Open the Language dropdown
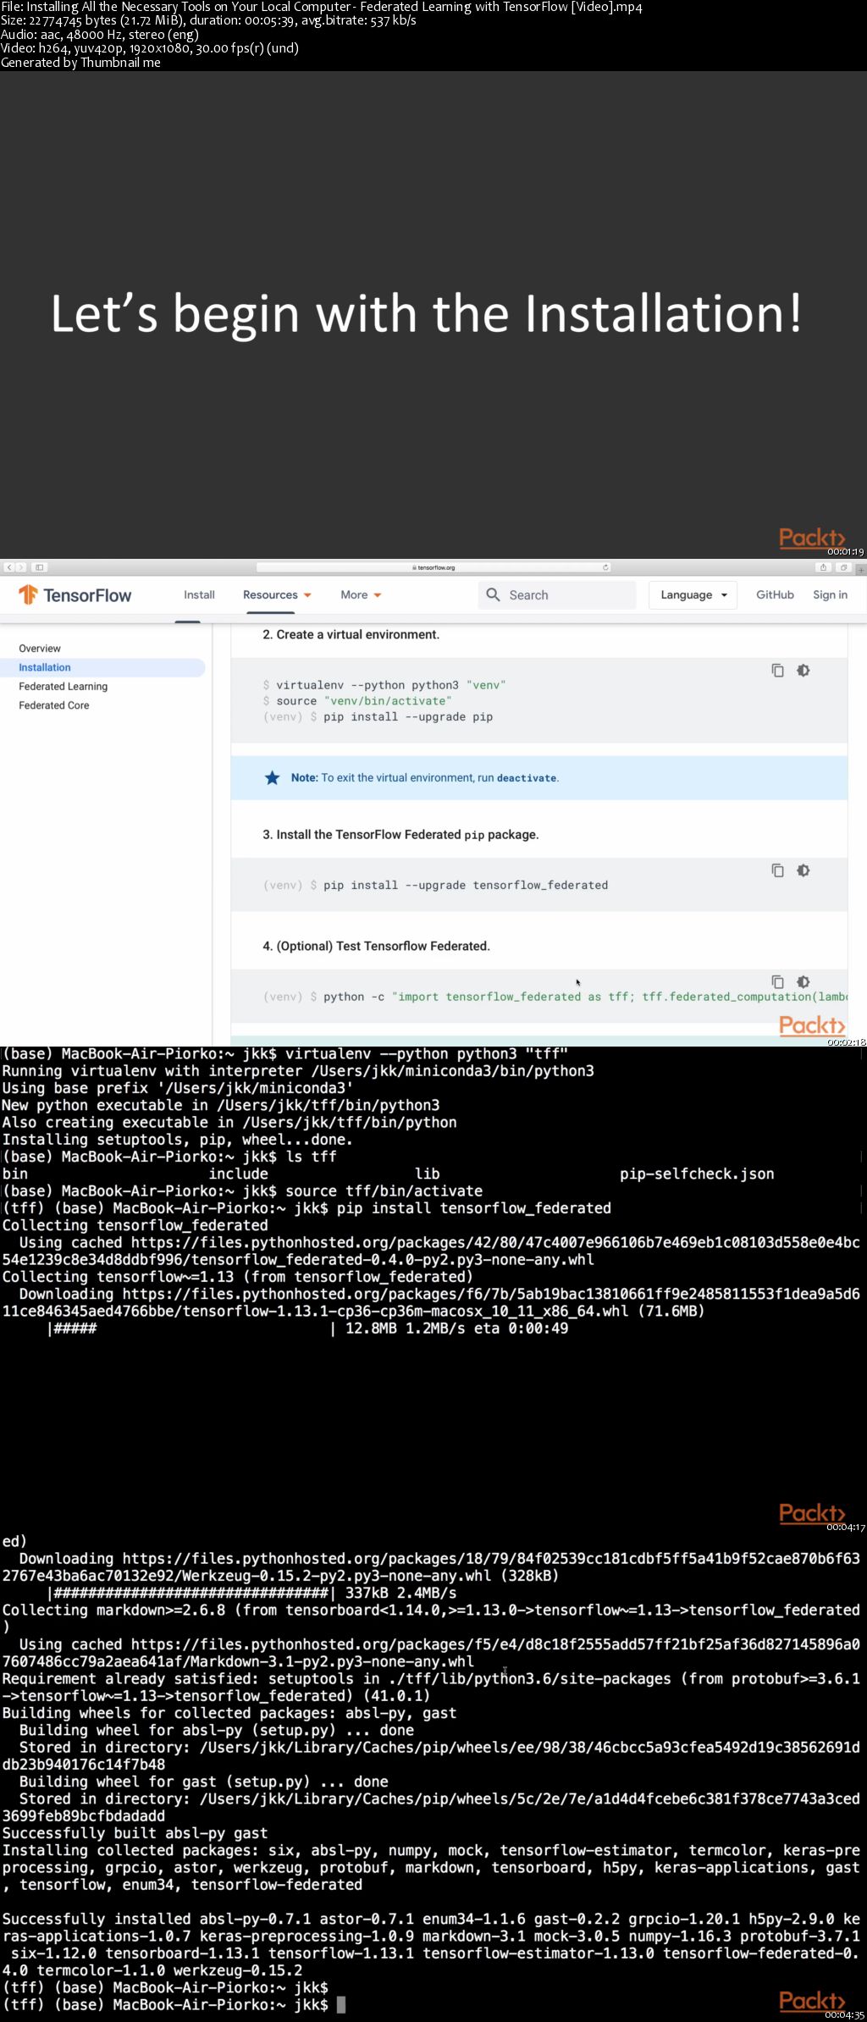This screenshot has height=2022, width=867. point(693,595)
